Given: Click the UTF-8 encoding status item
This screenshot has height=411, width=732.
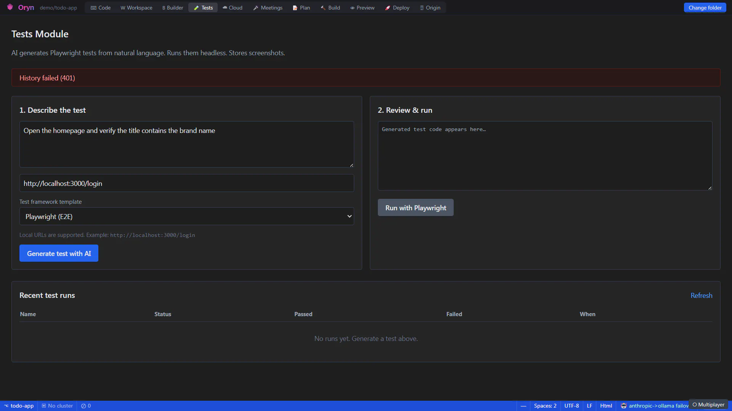Looking at the screenshot, I should [571, 406].
